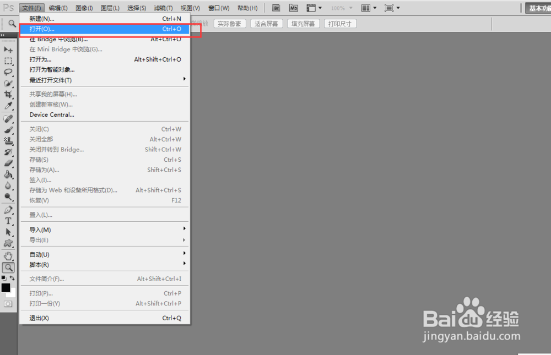This screenshot has width=551, height=355.
Task: Open the 滤镜(T) menu
Action: point(164,8)
